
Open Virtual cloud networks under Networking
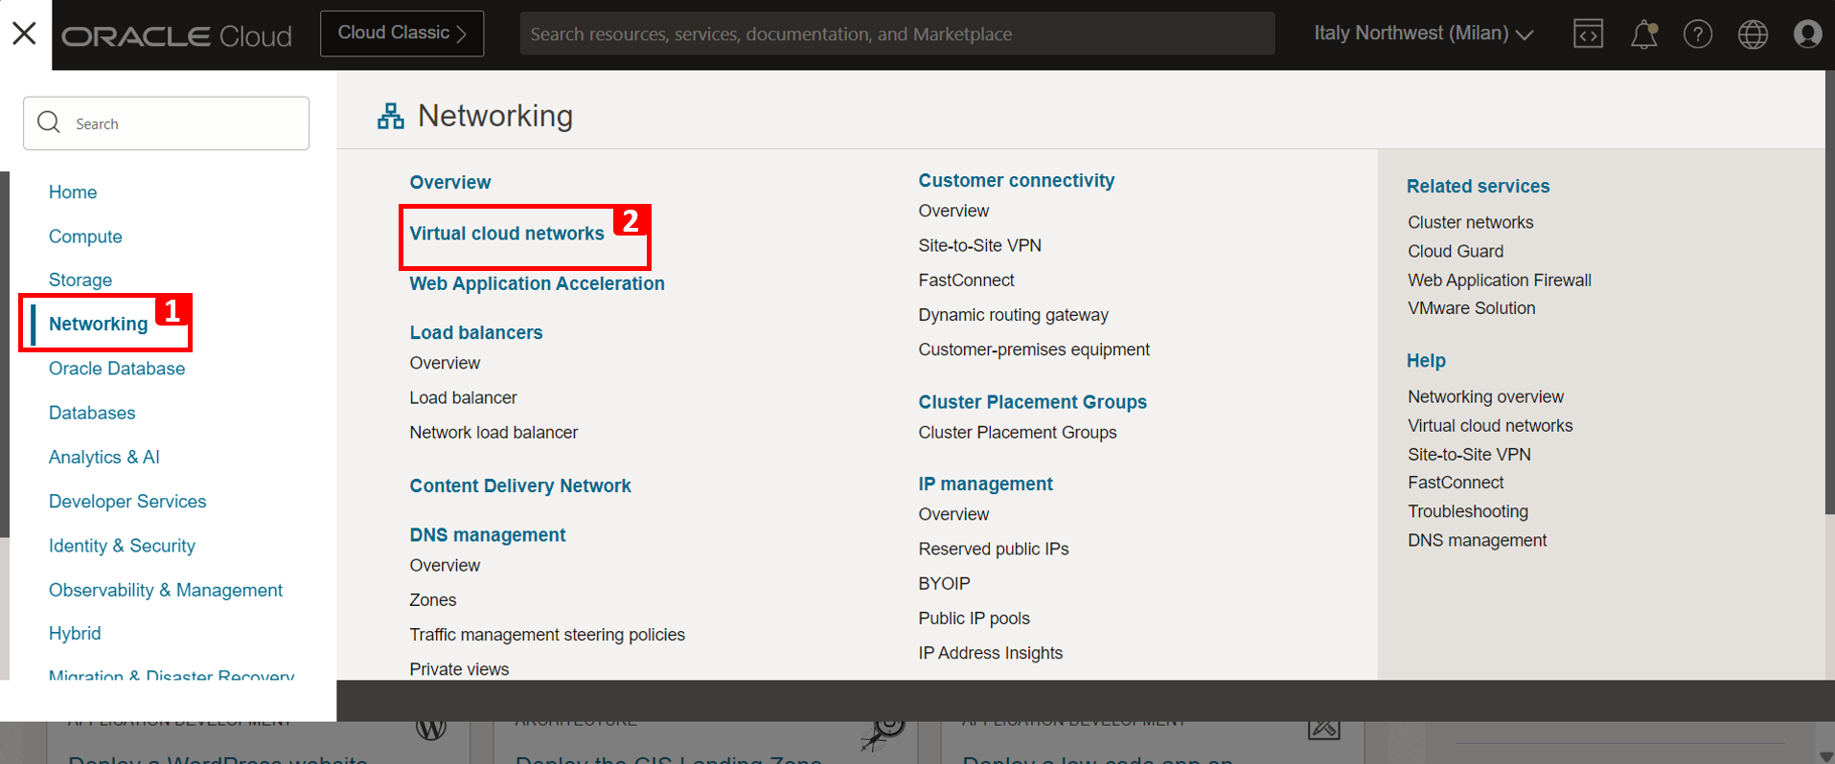(x=507, y=234)
